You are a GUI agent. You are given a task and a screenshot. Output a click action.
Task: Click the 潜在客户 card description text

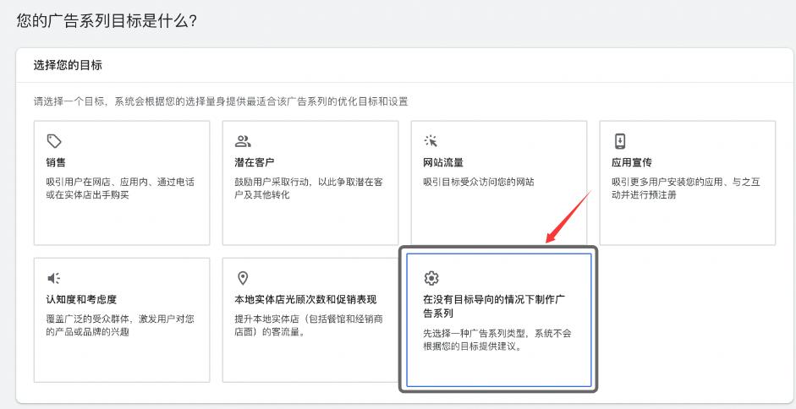[x=308, y=188]
